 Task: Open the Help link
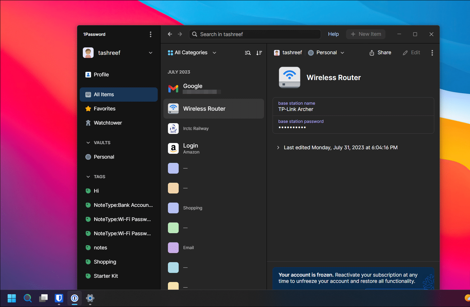[x=333, y=34]
